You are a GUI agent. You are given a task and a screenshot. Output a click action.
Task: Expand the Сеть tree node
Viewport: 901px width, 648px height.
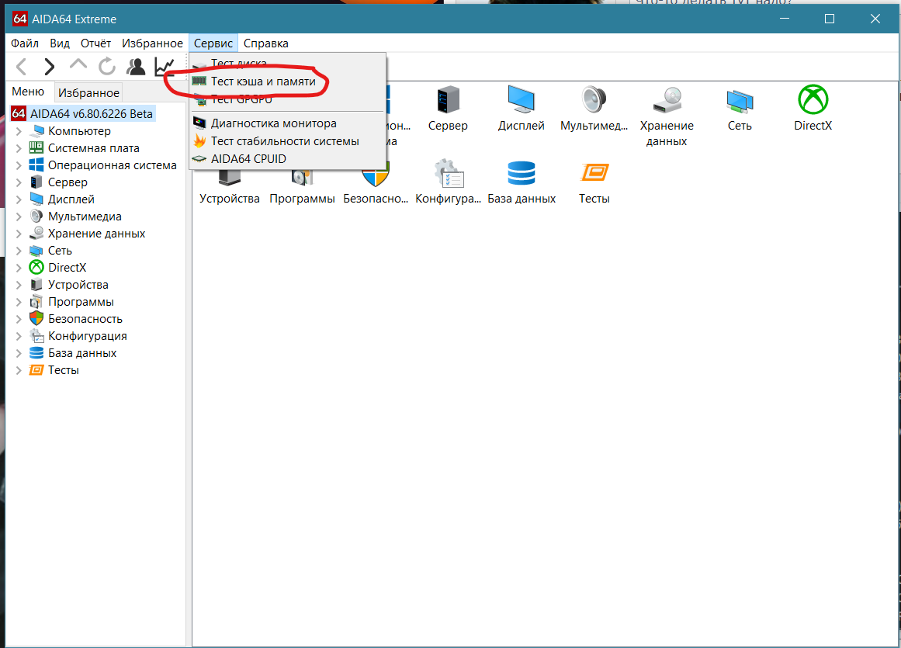click(19, 251)
